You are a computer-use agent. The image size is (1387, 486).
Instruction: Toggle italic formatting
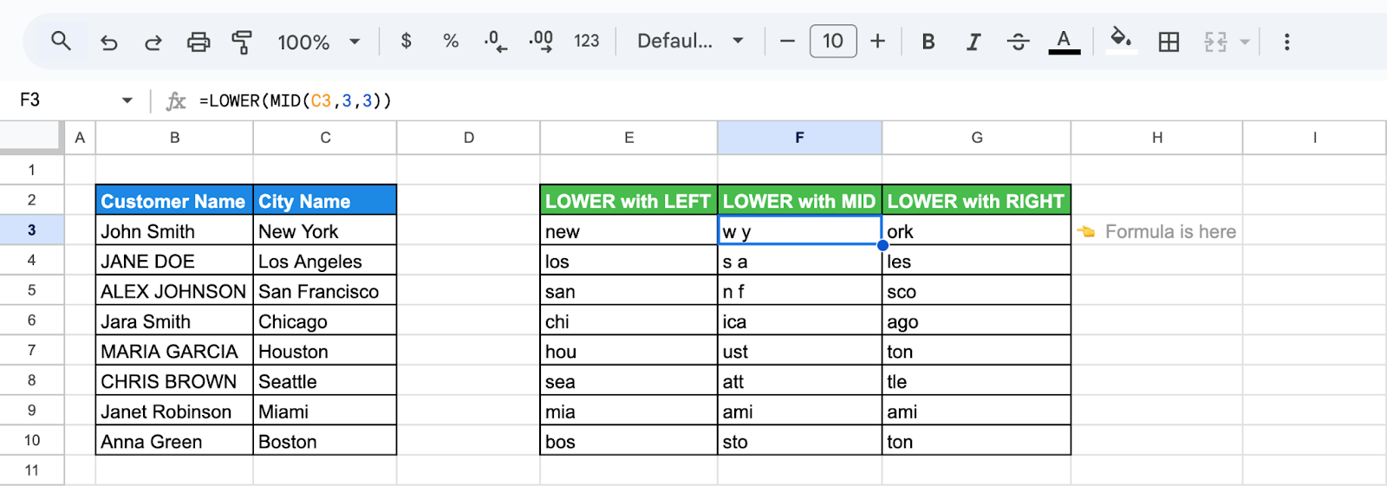pyautogui.click(x=974, y=42)
